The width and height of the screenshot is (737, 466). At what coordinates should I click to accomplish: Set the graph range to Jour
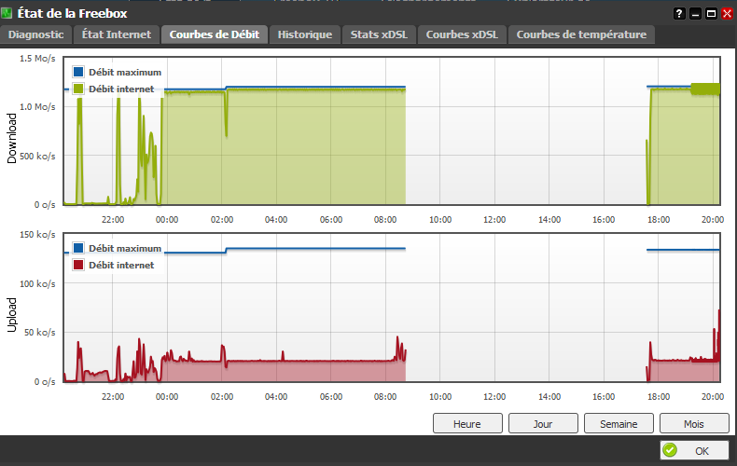click(543, 423)
